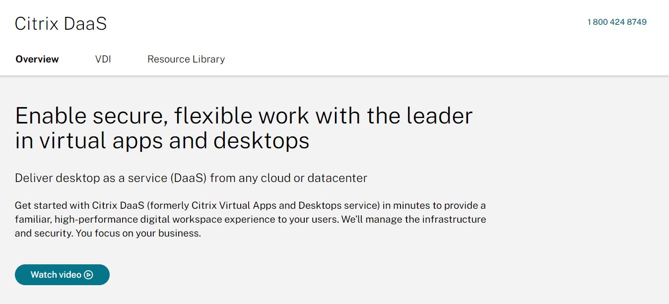Image resolution: width=669 pixels, height=304 pixels.
Task: Select the currently active Overview tab
Action: click(x=37, y=59)
